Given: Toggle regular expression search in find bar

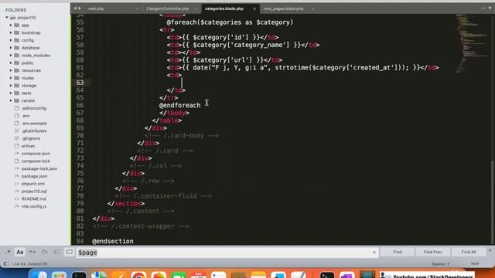Looking at the screenshot, I should point(8,253).
